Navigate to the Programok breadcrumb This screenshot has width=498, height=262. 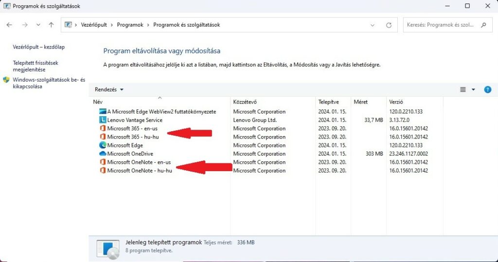[x=130, y=25]
